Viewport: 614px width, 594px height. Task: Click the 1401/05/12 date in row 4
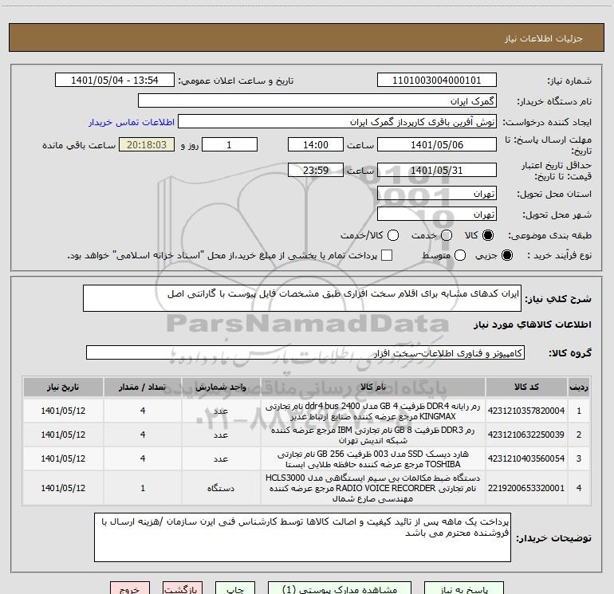(63, 488)
